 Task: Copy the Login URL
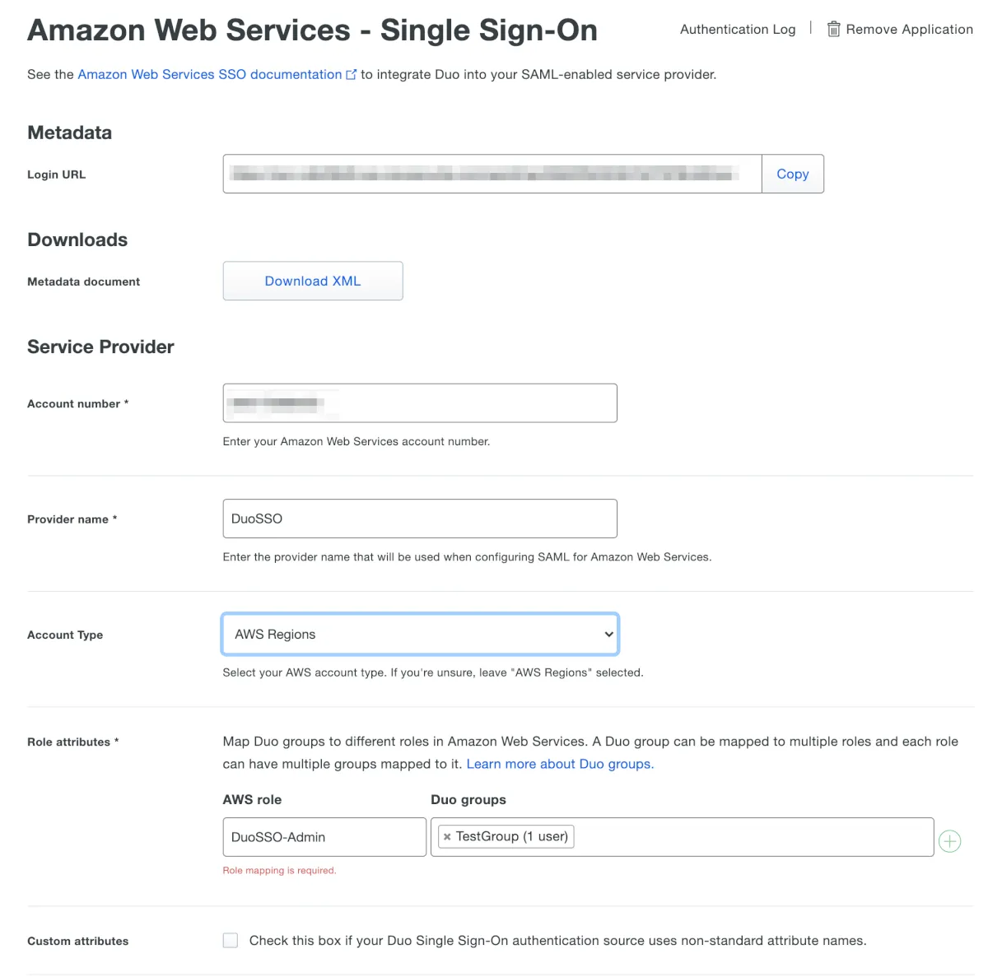(792, 174)
